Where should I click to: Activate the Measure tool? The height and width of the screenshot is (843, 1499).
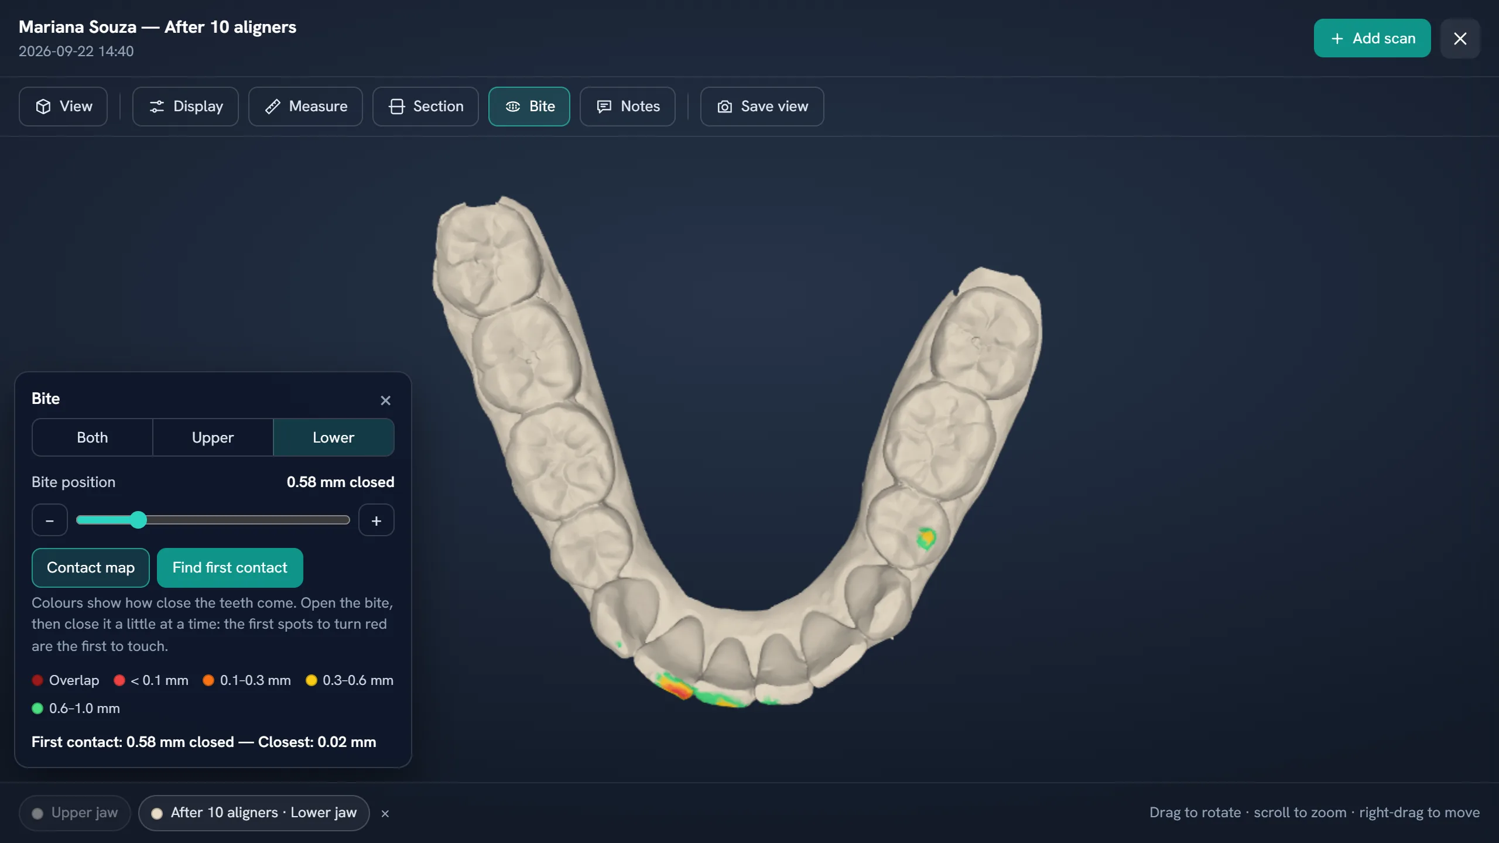click(x=306, y=107)
